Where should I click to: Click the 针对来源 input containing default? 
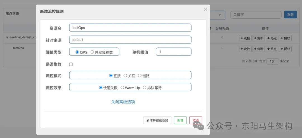click(130, 40)
